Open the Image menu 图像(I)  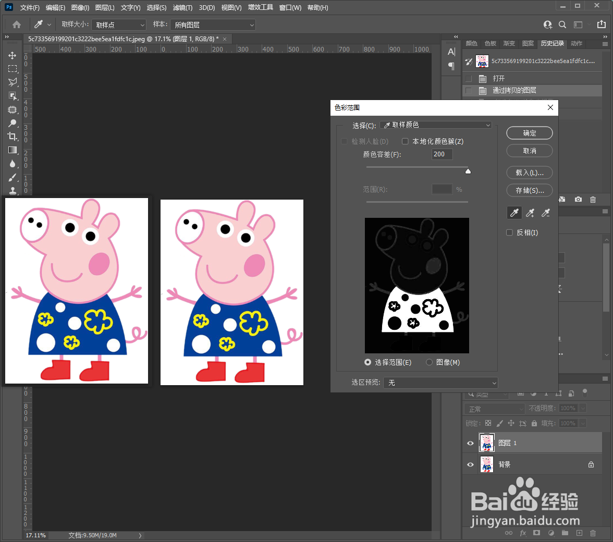pos(80,7)
